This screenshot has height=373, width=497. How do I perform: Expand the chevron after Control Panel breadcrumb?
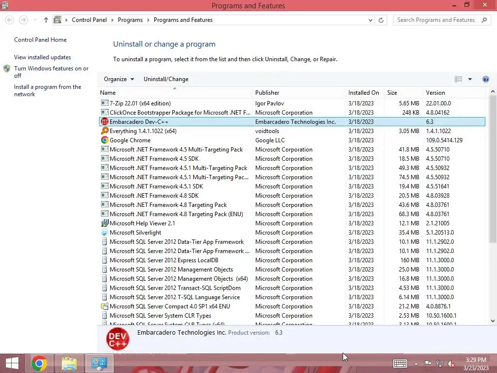[112, 20]
